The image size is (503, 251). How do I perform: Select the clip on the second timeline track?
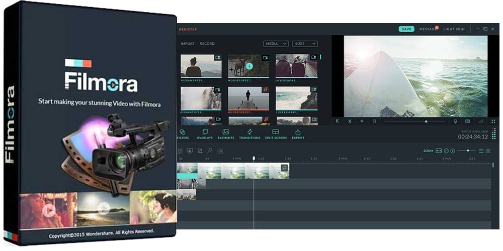(191, 184)
